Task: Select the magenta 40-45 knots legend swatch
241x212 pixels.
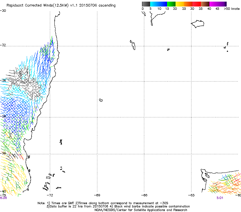Action: [214, 4]
